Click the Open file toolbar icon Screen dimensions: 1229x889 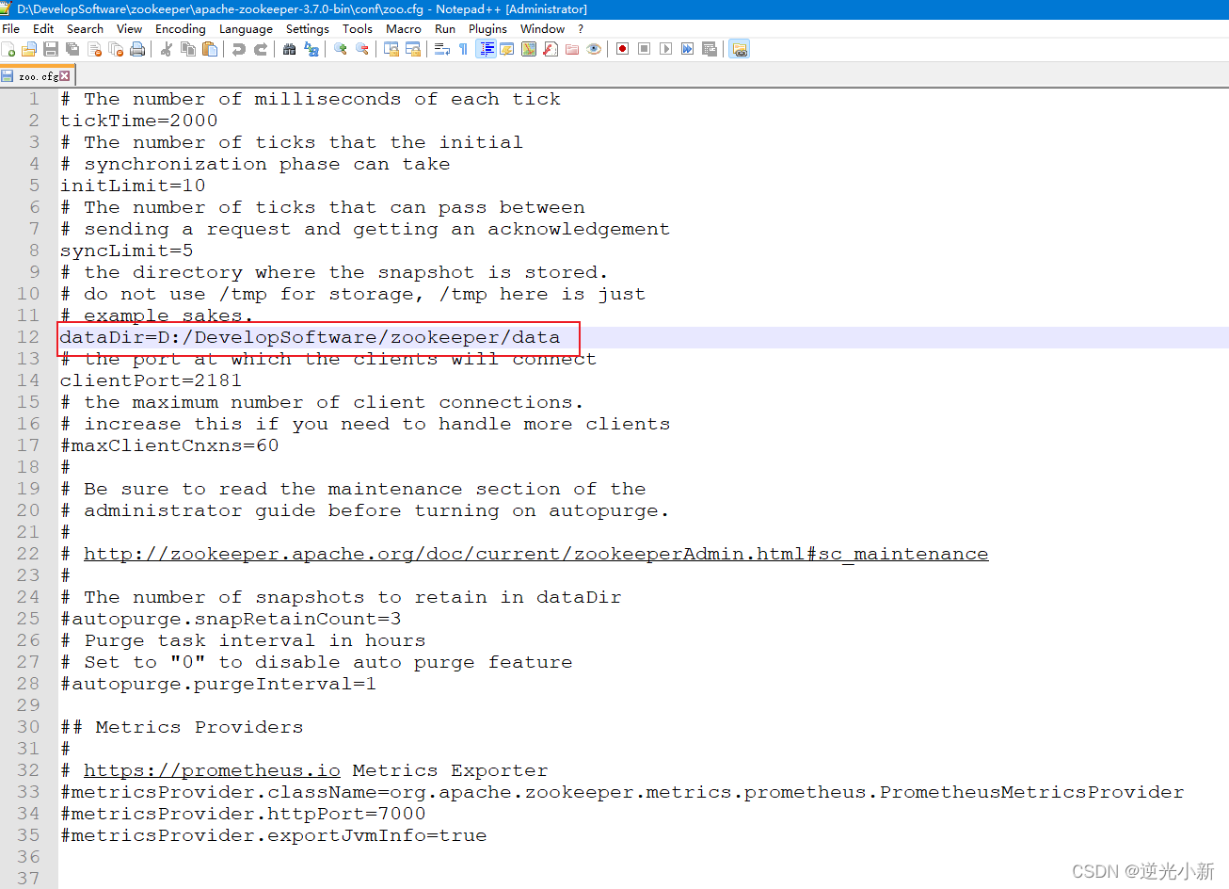tap(29, 49)
